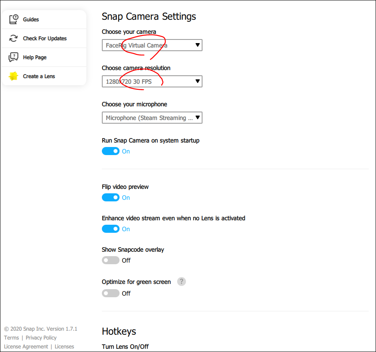This screenshot has height=352, width=376.
Task: Select Check For Updates in sidebar
Action: tap(44, 38)
